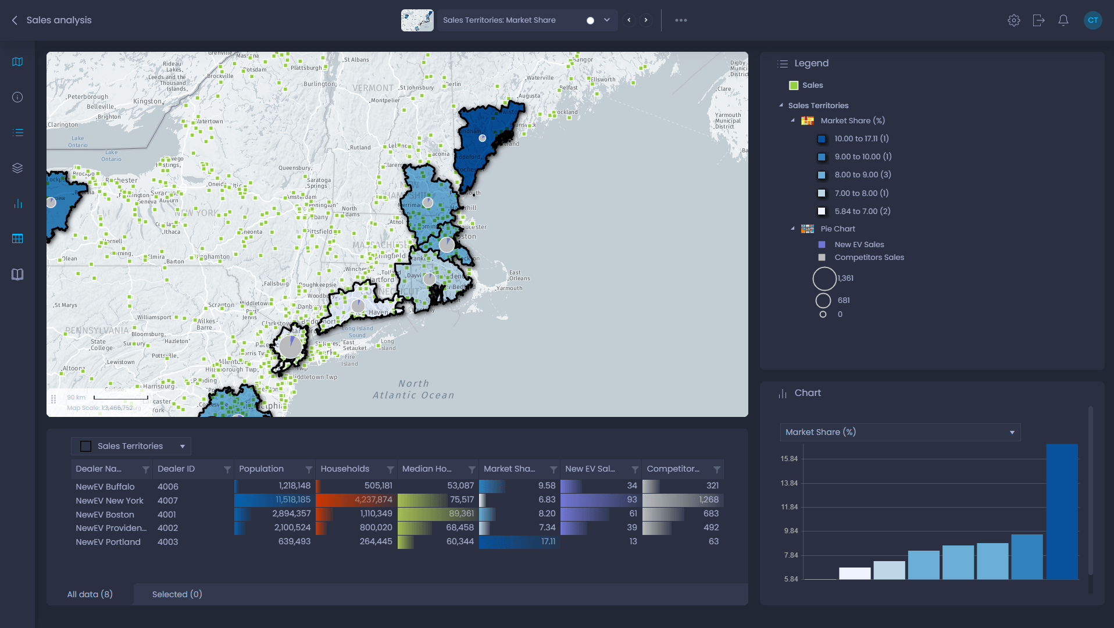Sort by the Population column header
The width and height of the screenshot is (1114, 628).
pos(262,469)
